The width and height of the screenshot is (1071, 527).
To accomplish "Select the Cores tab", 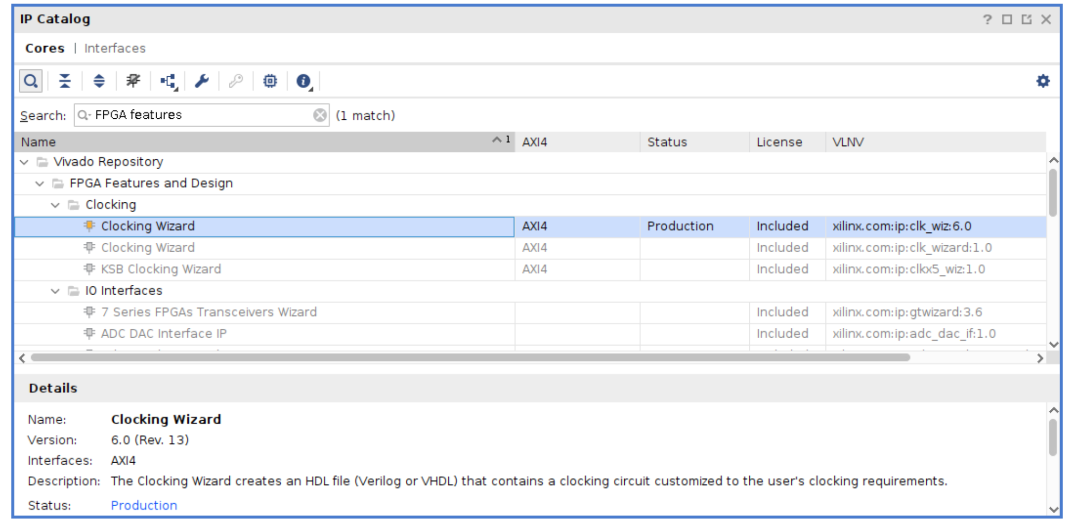I will [45, 48].
